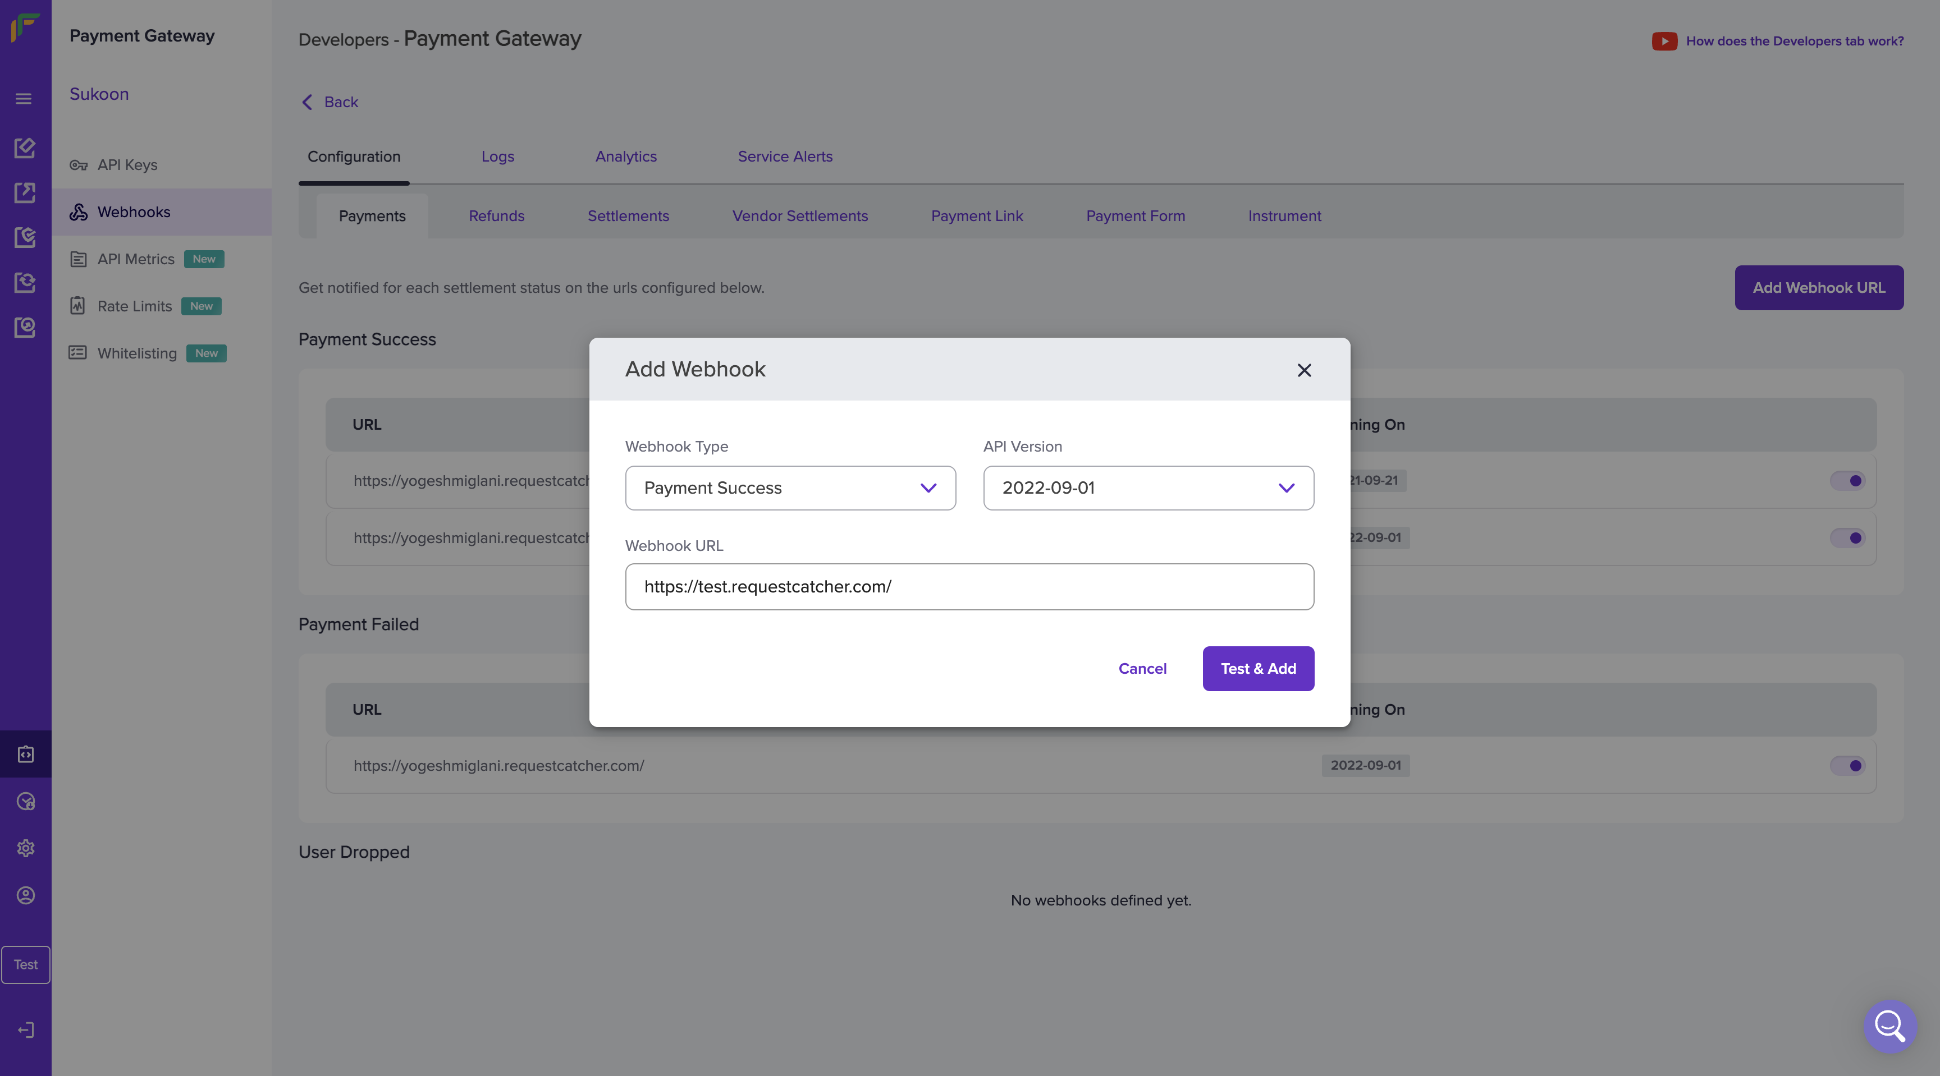Switch to the Logs tab
Screen dimensions: 1940x1076
(x=497, y=157)
